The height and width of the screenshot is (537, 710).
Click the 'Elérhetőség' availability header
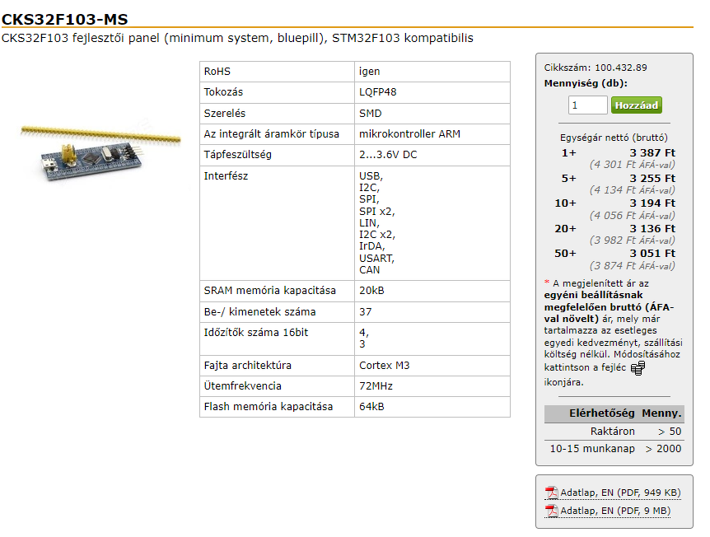[602, 413]
